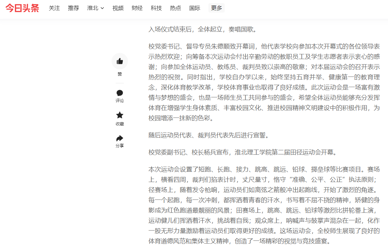
Task: Switch to the 关注 channel
Action: (x=54, y=8)
